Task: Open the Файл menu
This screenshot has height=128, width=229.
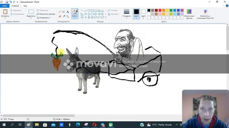Action: [5, 6]
